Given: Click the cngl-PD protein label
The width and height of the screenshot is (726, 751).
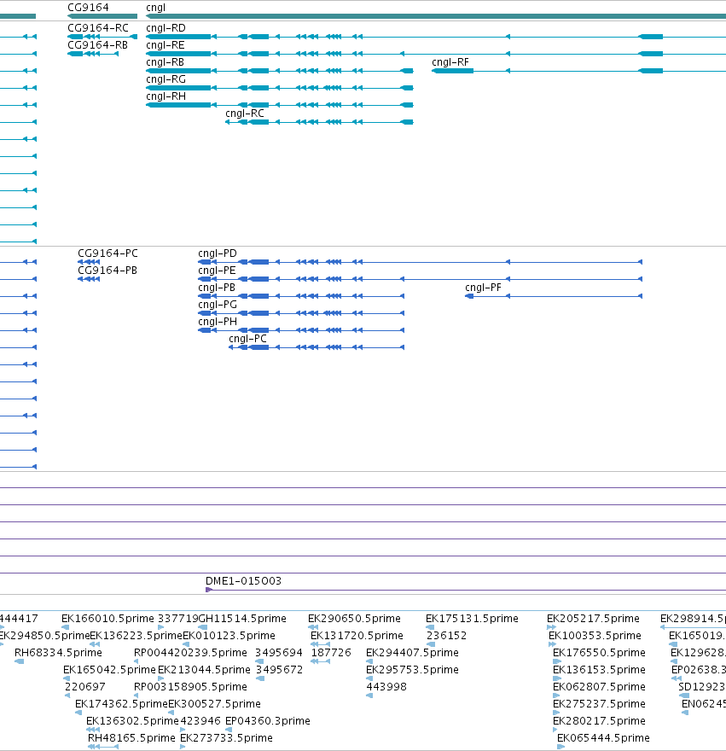Looking at the screenshot, I should click(x=218, y=253).
